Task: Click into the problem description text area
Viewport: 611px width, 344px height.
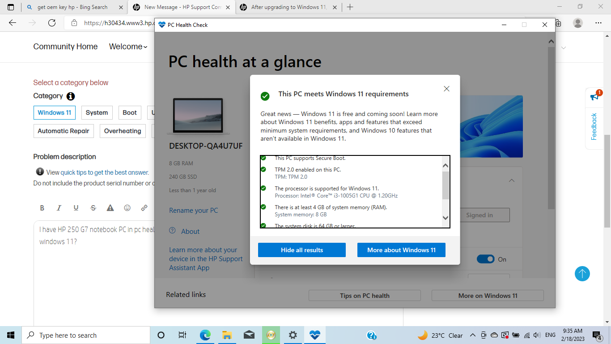Action: (94, 273)
